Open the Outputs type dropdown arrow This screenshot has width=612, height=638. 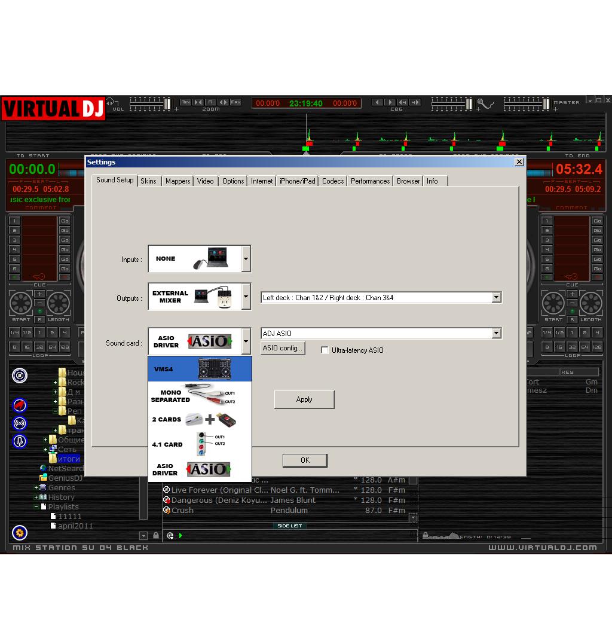[246, 297]
